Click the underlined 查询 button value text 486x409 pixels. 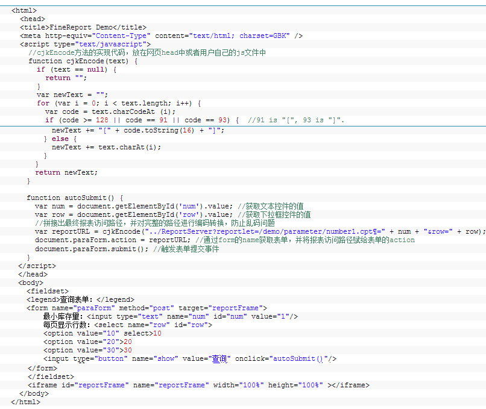point(219,358)
